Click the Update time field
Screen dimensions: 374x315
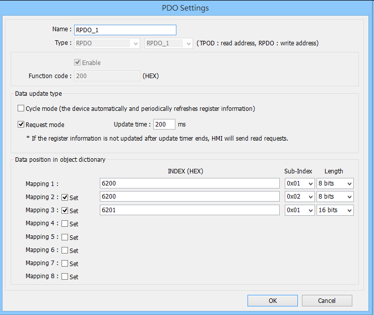coord(164,124)
